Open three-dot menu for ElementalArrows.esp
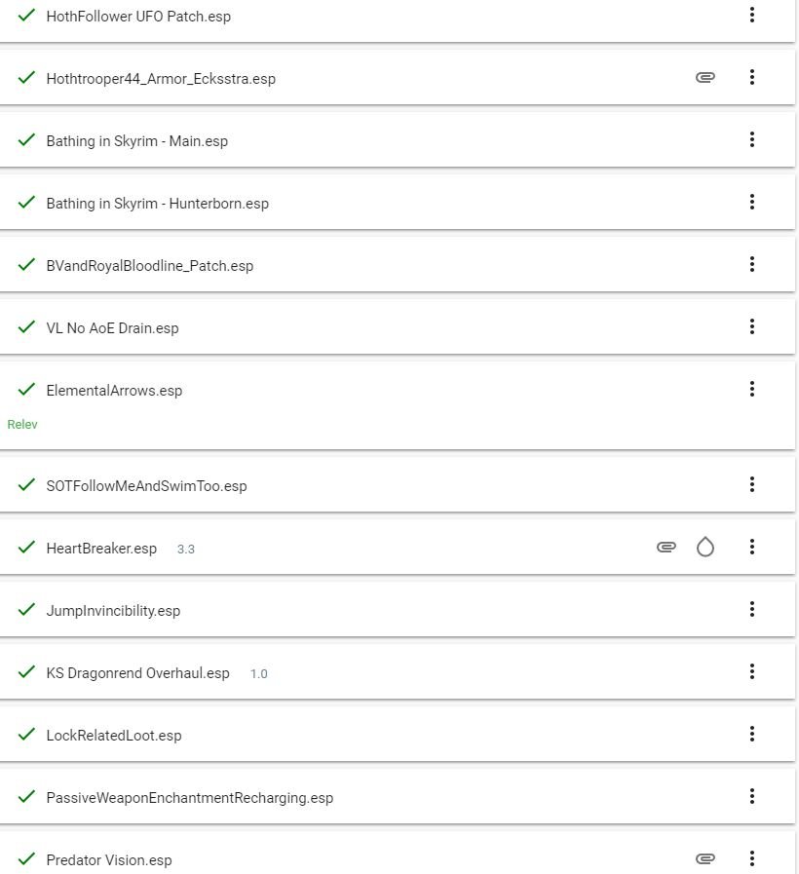This screenshot has width=799, height=874. click(x=751, y=389)
